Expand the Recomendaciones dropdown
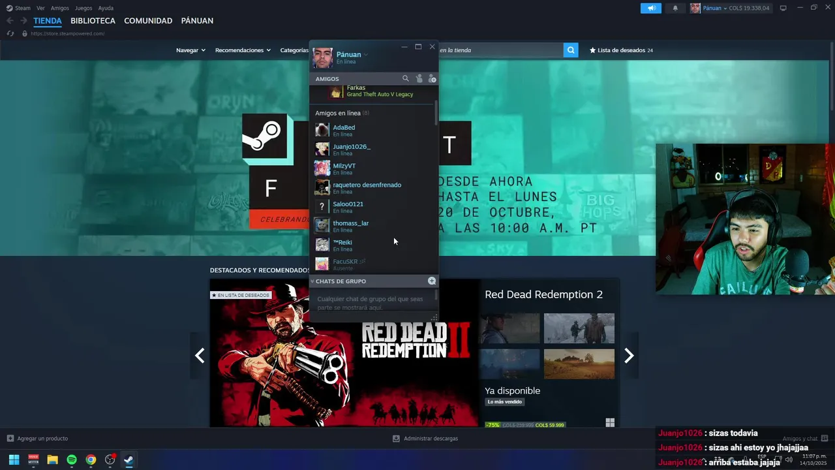 (243, 50)
